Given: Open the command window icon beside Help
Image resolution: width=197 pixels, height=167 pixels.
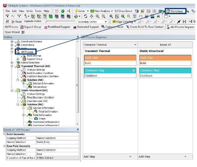Looking at the screenshot, I should (x=57, y=11).
